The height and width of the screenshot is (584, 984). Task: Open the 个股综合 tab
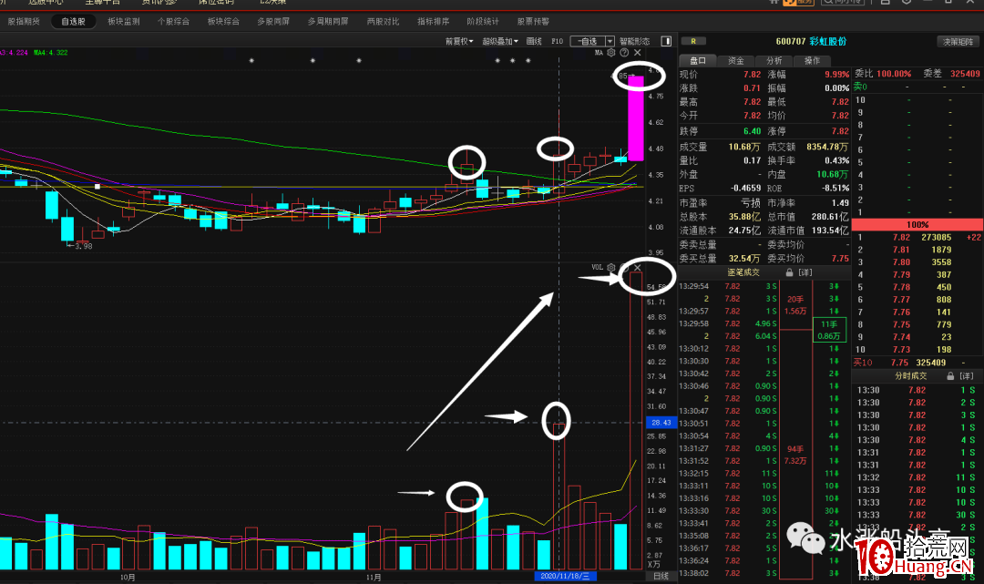173,21
